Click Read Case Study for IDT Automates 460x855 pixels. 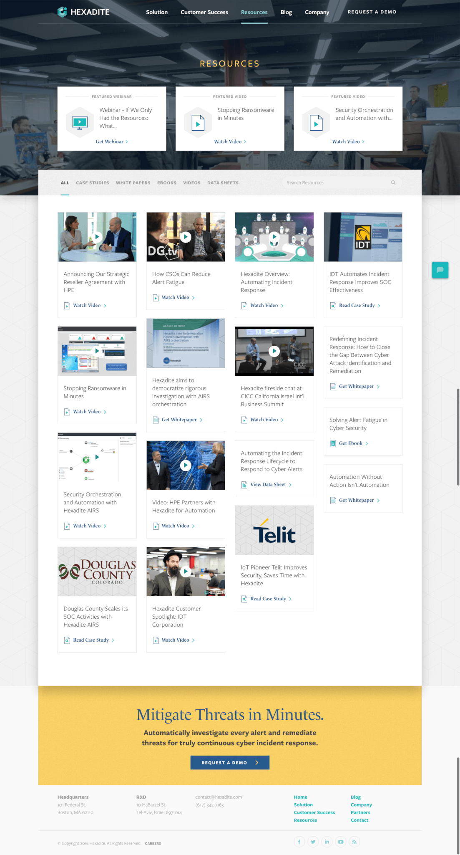click(x=359, y=306)
